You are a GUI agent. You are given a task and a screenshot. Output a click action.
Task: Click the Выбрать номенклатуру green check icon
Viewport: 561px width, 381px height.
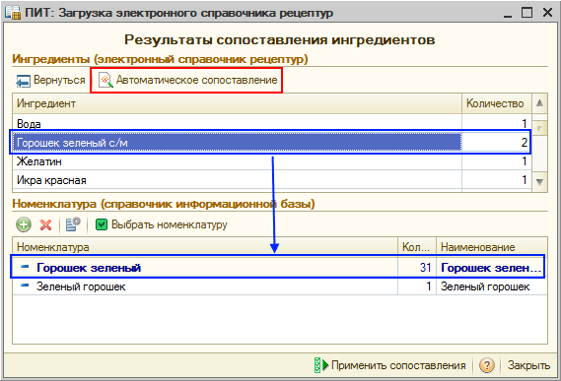tap(102, 224)
